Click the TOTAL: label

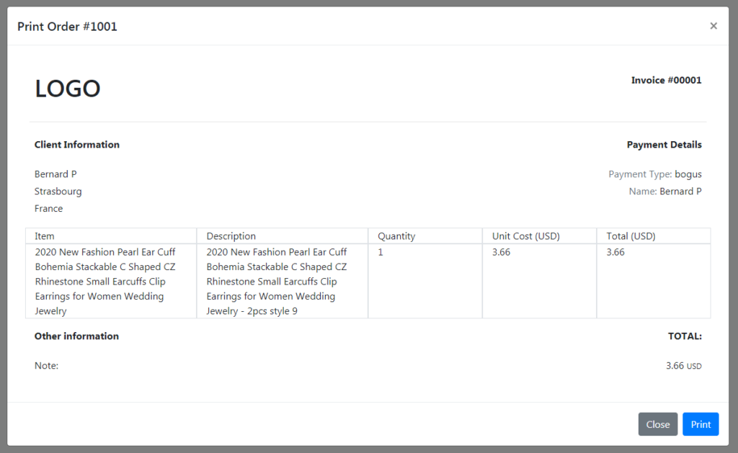685,336
